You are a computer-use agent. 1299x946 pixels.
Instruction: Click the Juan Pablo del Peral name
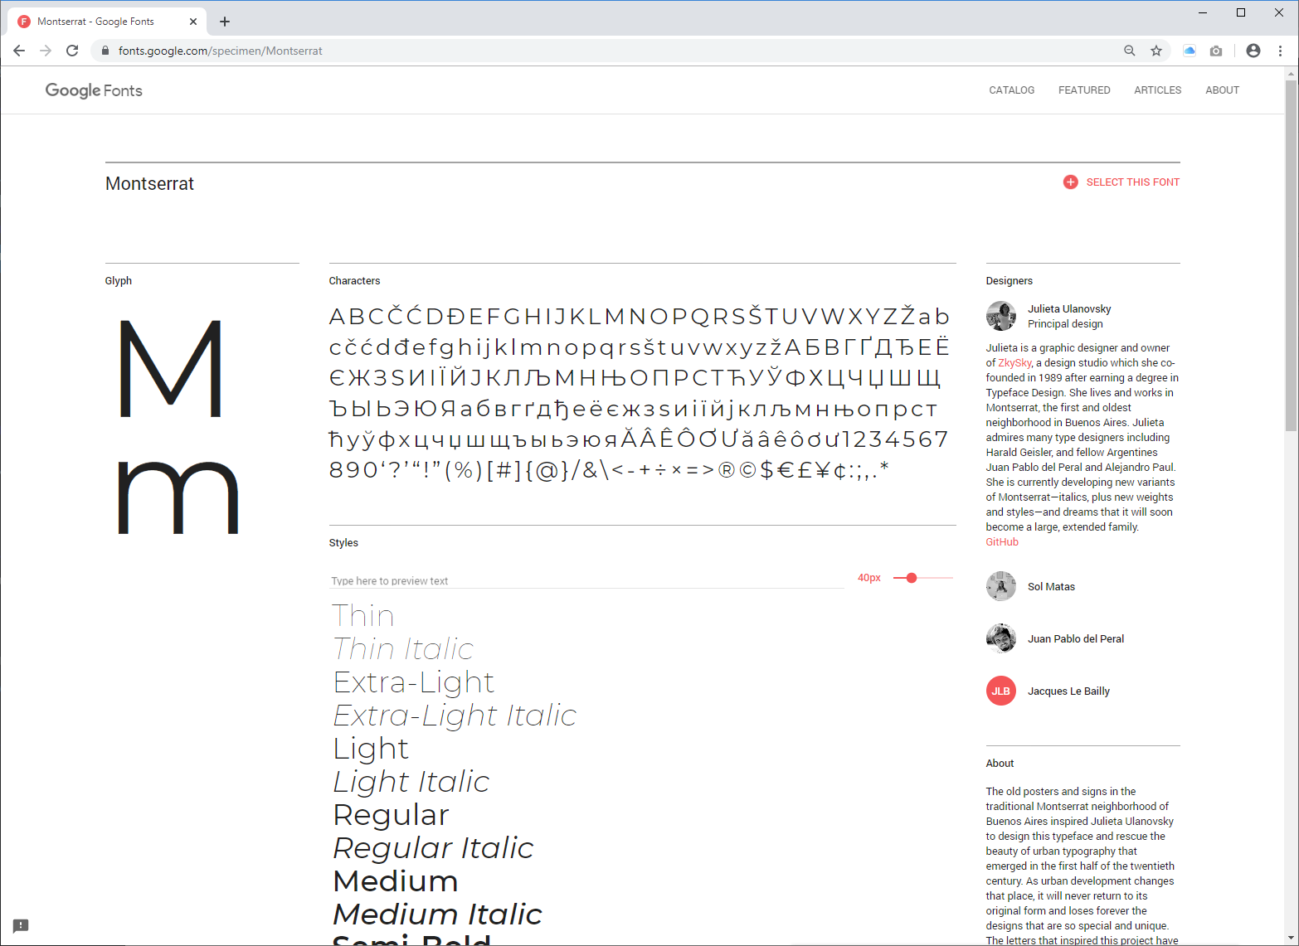pyautogui.click(x=1076, y=639)
